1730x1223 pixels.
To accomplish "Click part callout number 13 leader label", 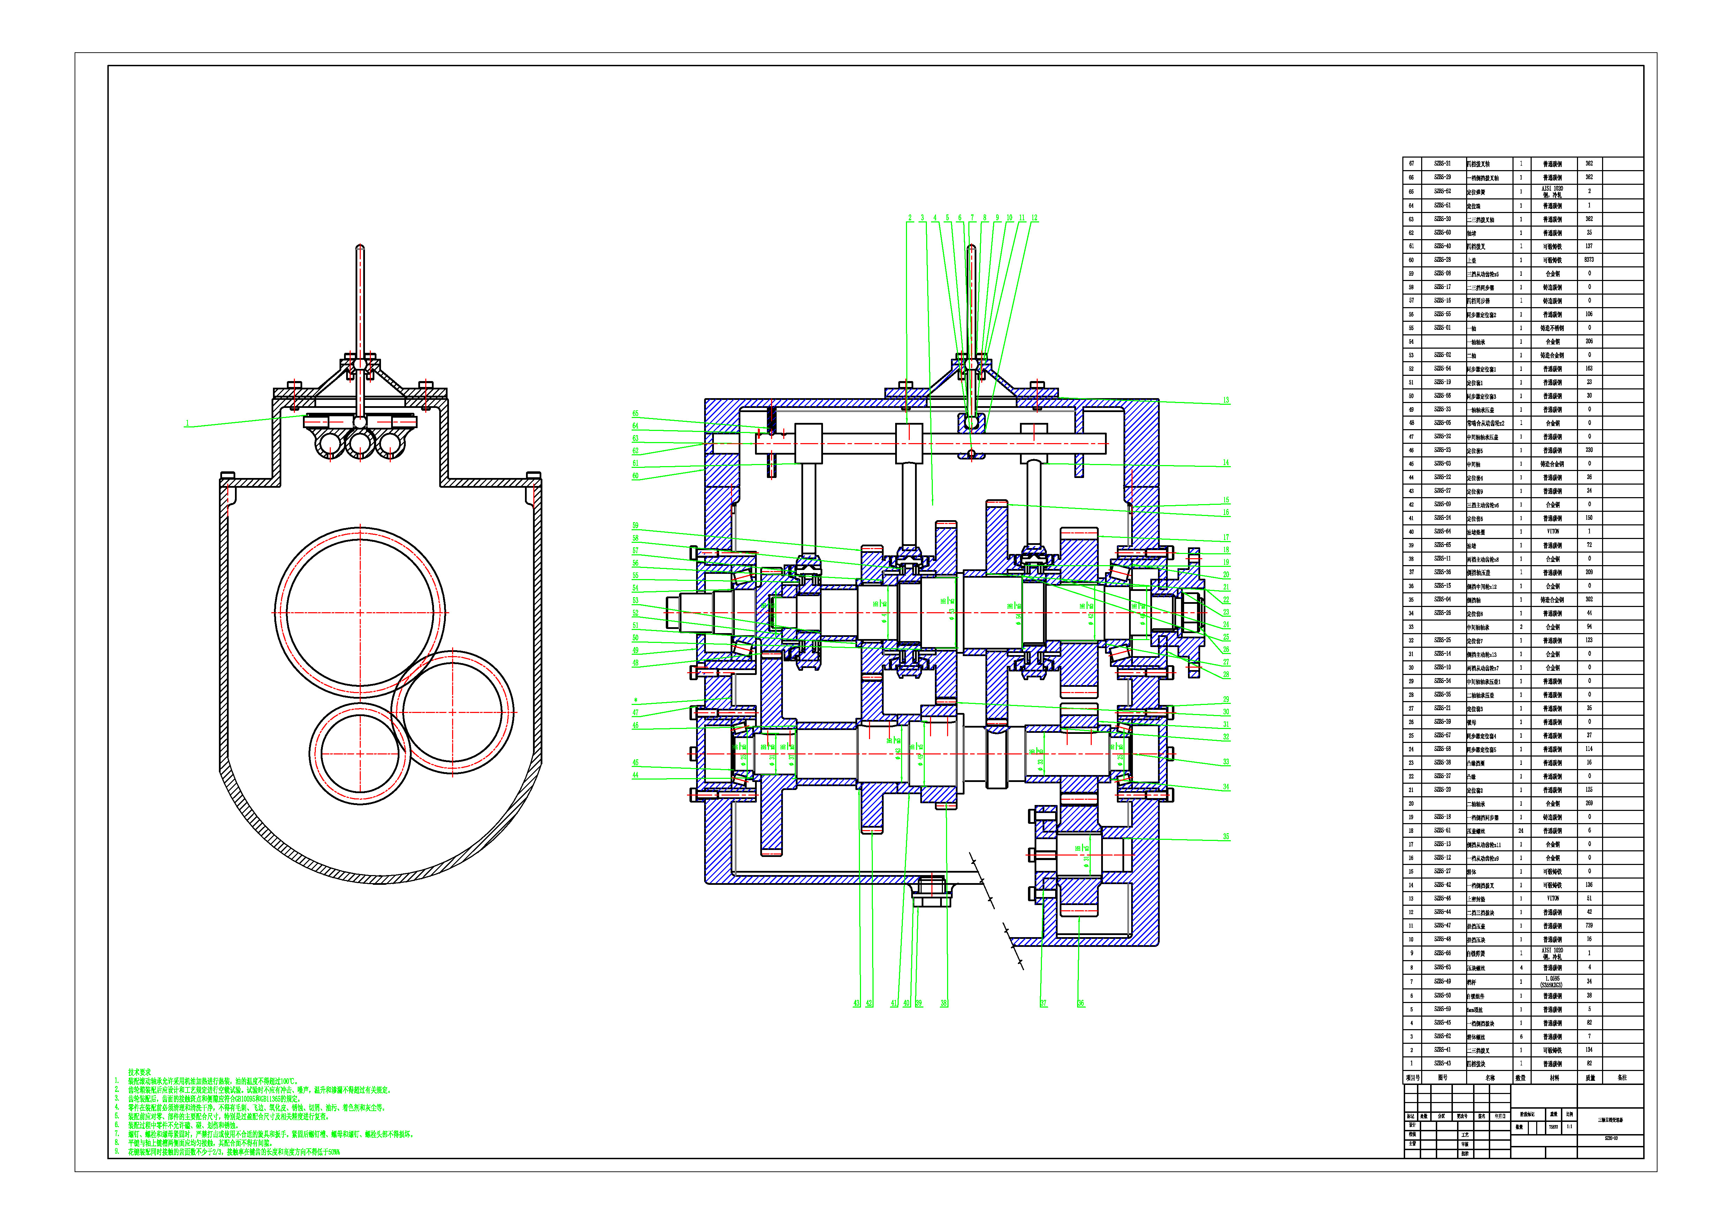I will (x=1226, y=400).
